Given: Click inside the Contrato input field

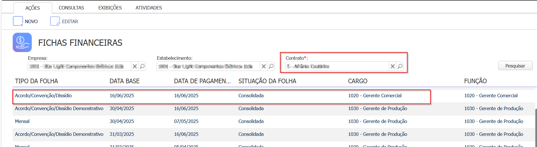Looking at the screenshot, I should click(337, 66).
